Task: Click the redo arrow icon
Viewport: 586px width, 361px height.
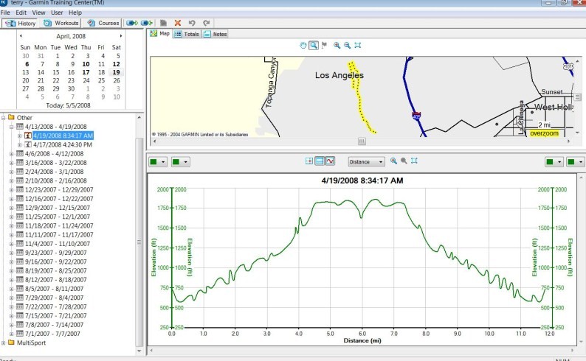Action: [x=207, y=23]
